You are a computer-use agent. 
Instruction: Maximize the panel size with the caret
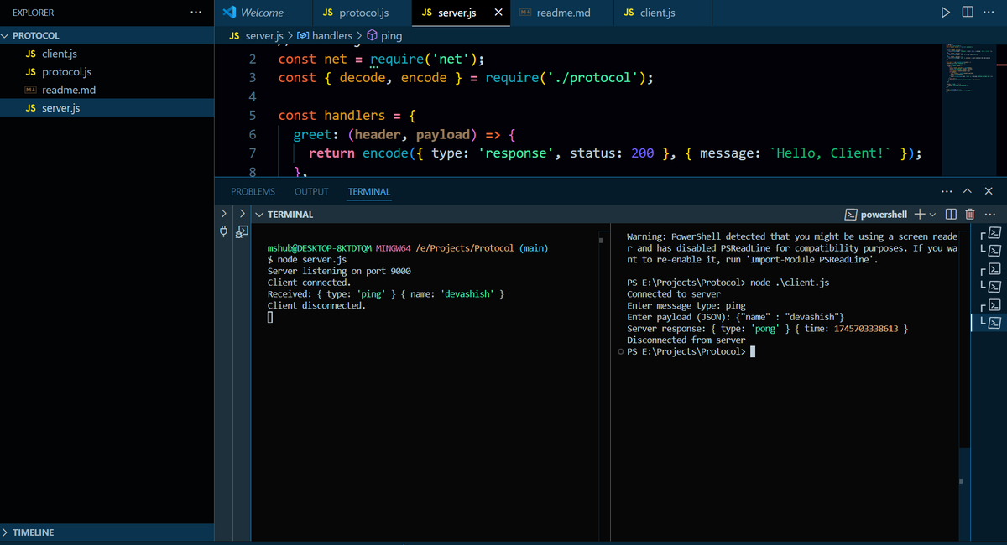tap(968, 191)
